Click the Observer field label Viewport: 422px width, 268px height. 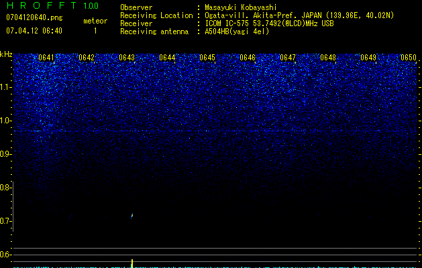pyautogui.click(x=136, y=7)
